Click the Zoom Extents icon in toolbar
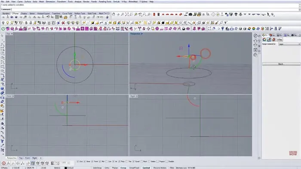301x169 pixels. tap(127, 14)
